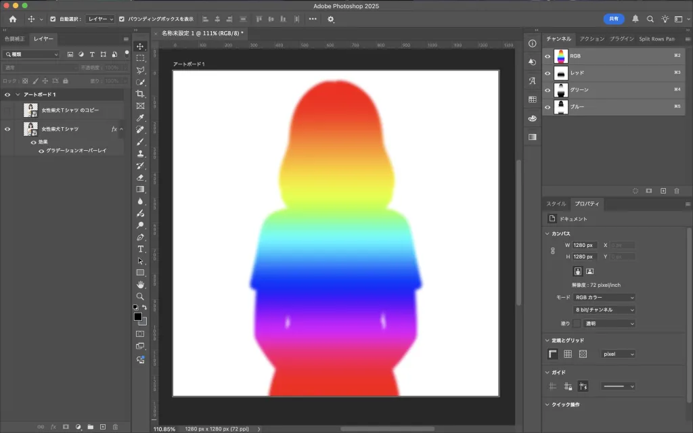The height and width of the screenshot is (433, 693).
Task: Switch to the アクション tab
Action: coord(591,39)
